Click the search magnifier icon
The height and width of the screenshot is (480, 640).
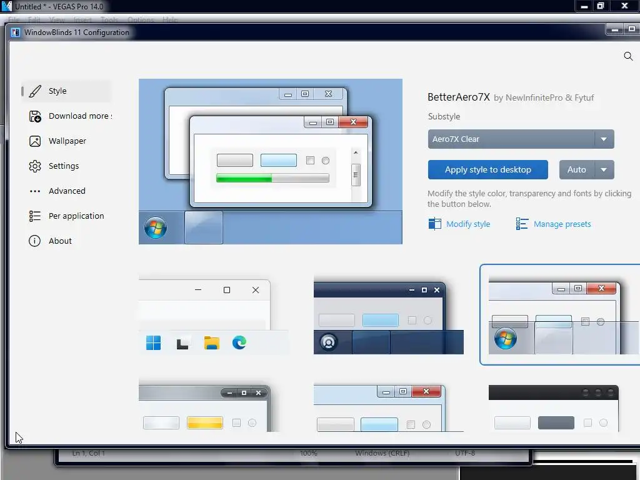628,56
